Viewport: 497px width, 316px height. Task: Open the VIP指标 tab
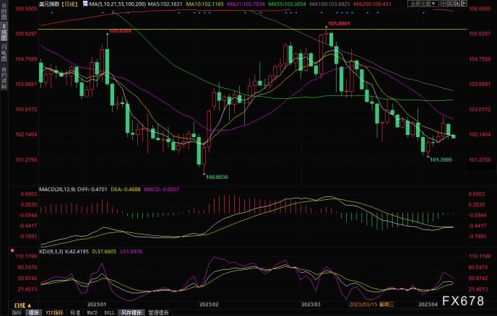point(55,312)
